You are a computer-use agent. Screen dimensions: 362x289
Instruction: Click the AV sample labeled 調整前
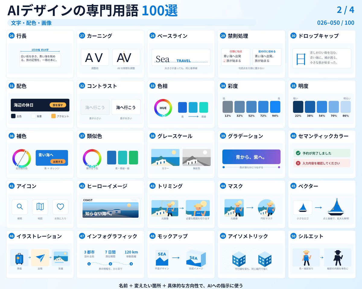[94, 57]
